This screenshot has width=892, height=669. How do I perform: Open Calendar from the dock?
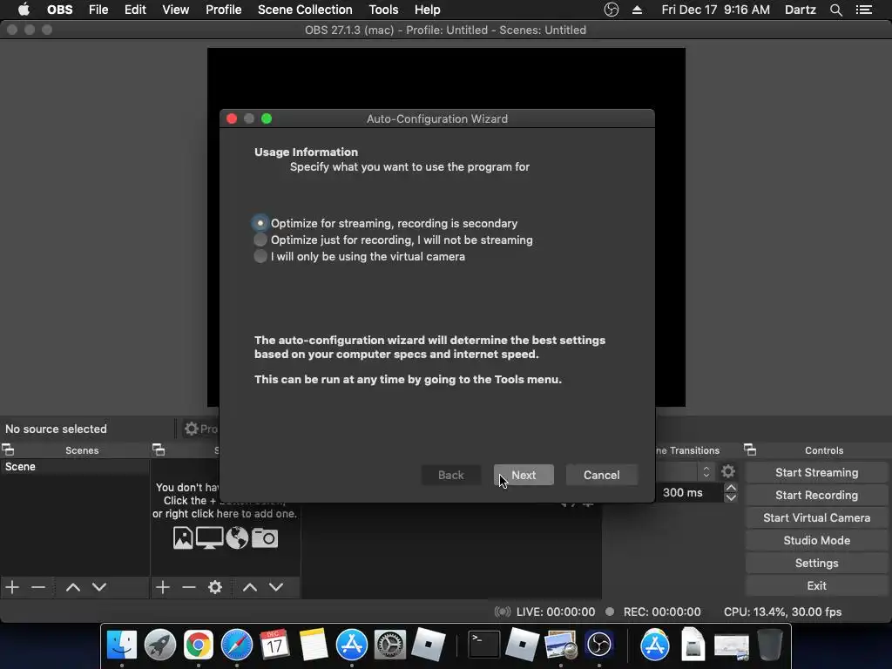tap(274, 645)
